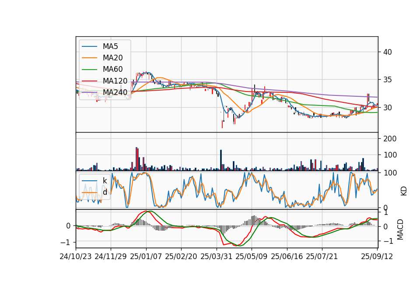Click the 24/11/29 date axis label
This screenshot has width=420, height=302.
(111, 256)
